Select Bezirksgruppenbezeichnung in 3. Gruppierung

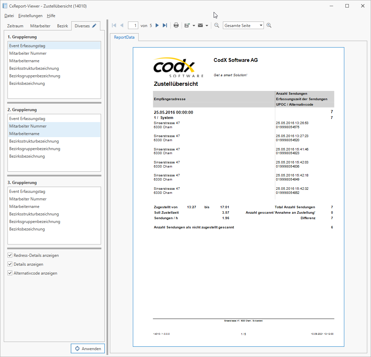[54, 221]
